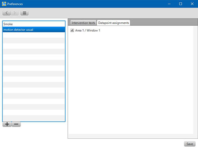The image size is (198, 149).
Task: Switch to the Intervention texts tab
Action: point(83,23)
